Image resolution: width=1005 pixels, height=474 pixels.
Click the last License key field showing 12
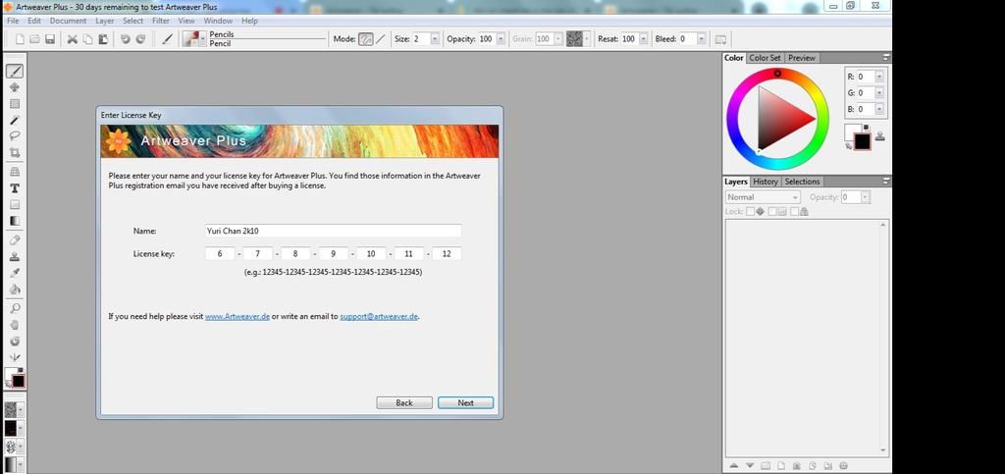[x=447, y=253]
